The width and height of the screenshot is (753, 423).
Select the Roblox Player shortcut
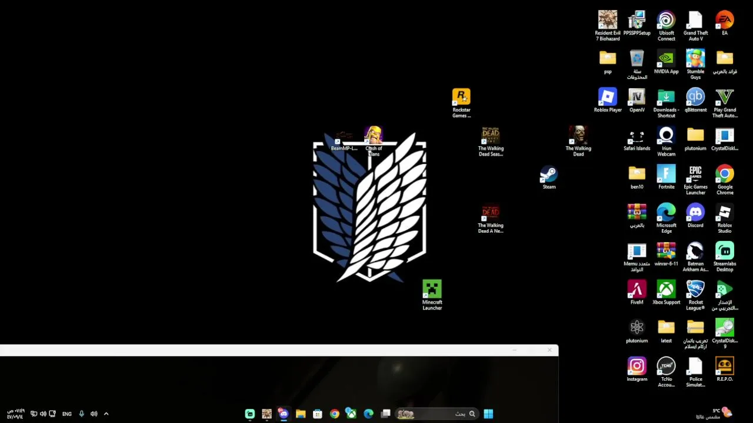pos(608,100)
